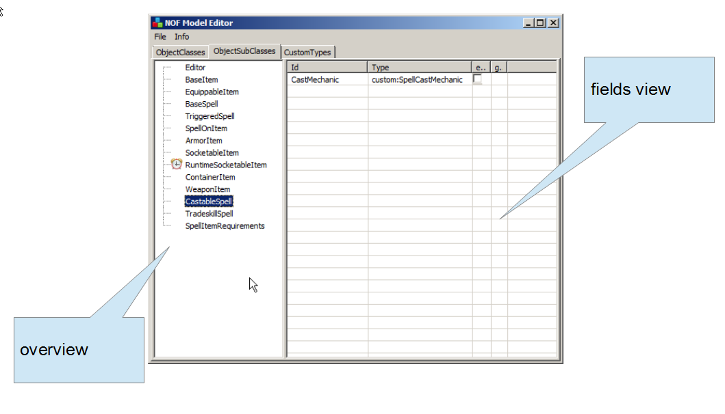Sort by the Type column header
Screen dimensions: 725x414
tap(420, 68)
